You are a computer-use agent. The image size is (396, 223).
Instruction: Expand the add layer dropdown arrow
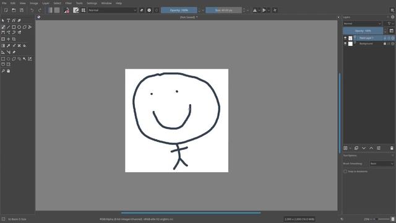click(x=350, y=148)
